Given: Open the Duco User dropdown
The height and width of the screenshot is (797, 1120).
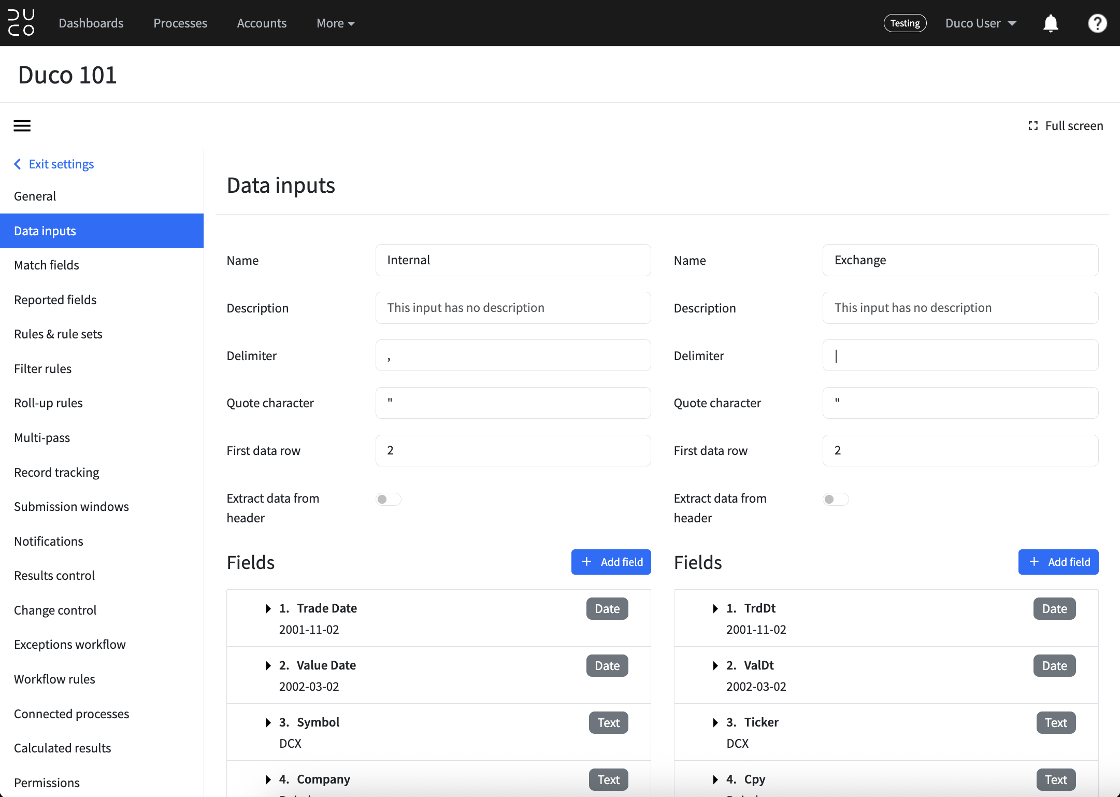Looking at the screenshot, I should [x=981, y=23].
